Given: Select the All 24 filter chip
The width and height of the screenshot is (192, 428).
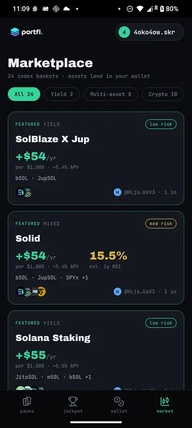Looking at the screenshot, I should click(x=24, y=94).
